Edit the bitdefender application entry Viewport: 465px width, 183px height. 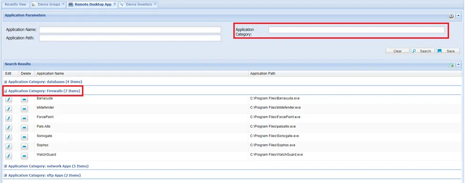tap(9, 109)
